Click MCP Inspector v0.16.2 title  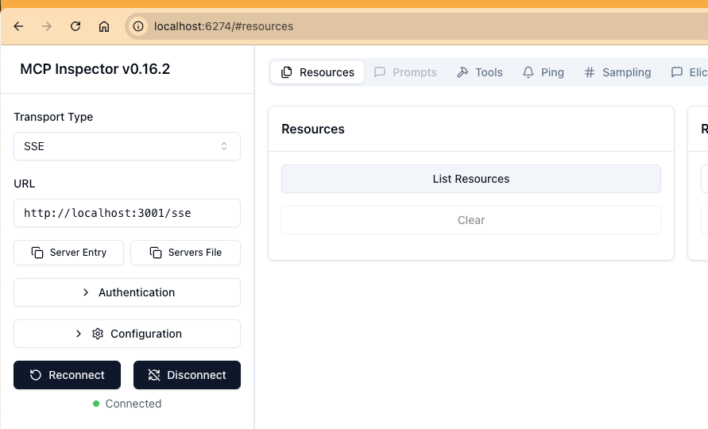pos(95,69)
